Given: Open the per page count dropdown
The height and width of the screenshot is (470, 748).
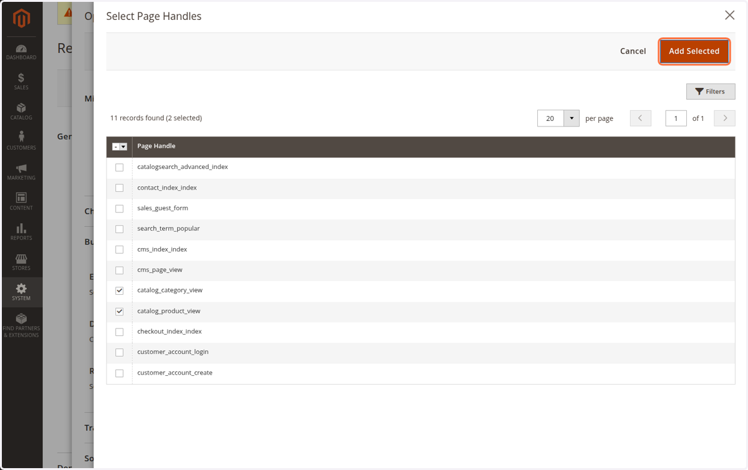Looking at the screenshot, I should [x=572, y=118].
